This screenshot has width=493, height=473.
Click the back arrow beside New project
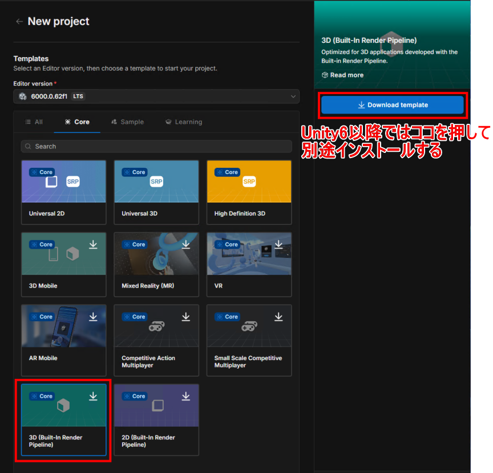click(19, 22)
